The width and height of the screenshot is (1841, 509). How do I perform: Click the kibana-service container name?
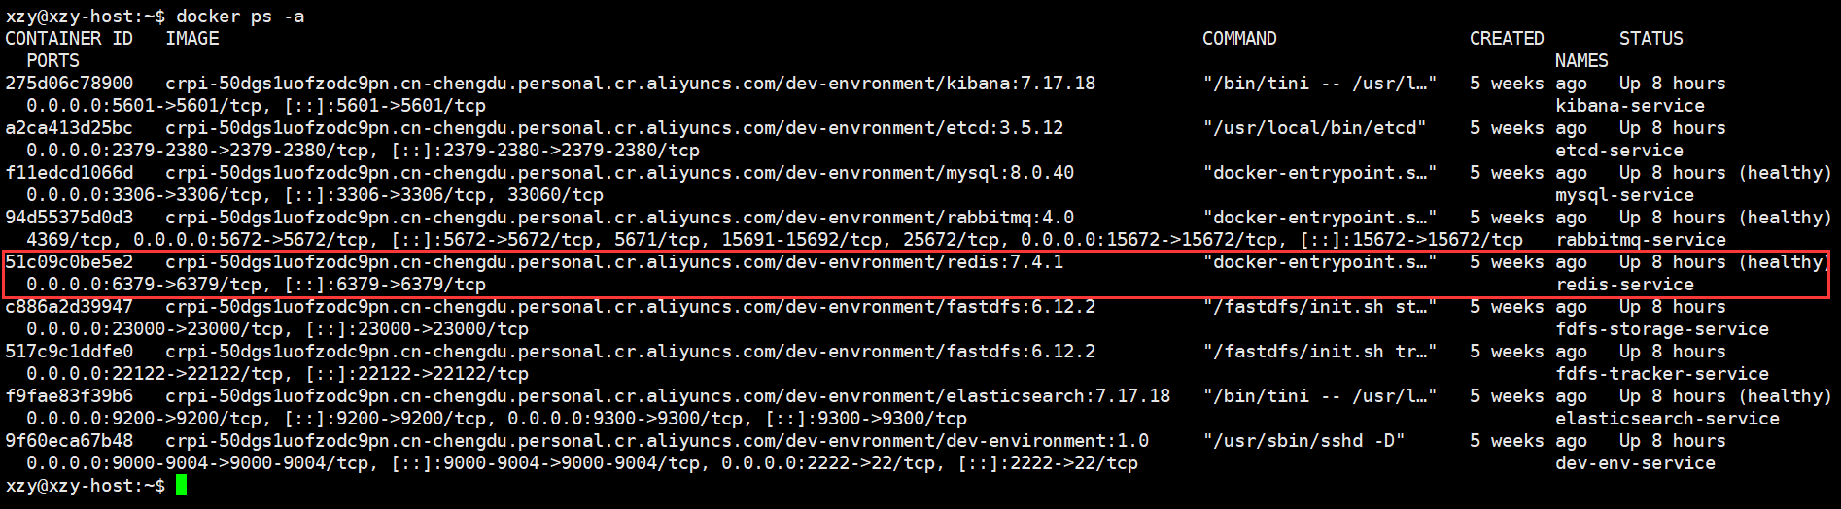pos(1630,106)
